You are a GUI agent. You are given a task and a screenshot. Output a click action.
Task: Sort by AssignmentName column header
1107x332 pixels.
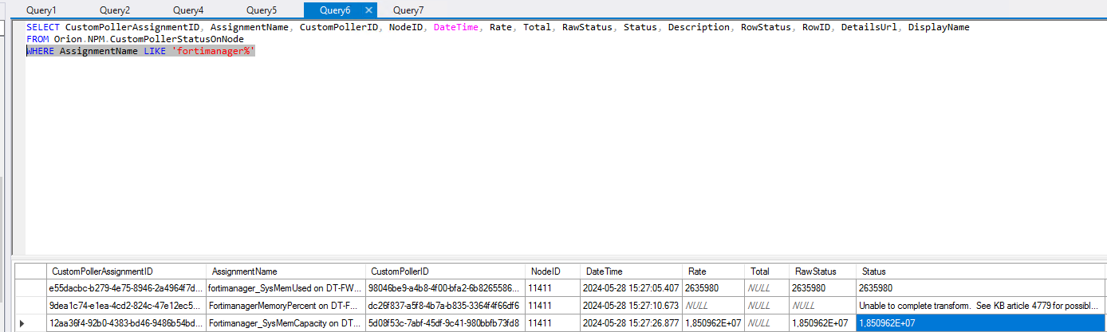[x=286, y=271]
